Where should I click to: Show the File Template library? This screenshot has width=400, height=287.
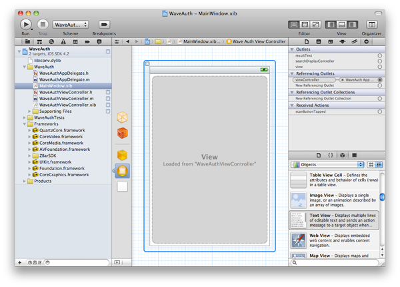319,155
